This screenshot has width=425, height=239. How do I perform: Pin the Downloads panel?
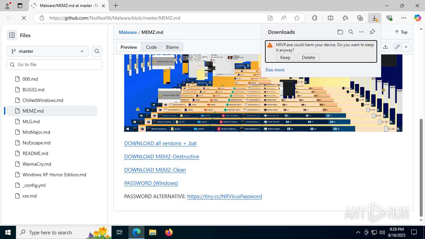pos(372,32)
